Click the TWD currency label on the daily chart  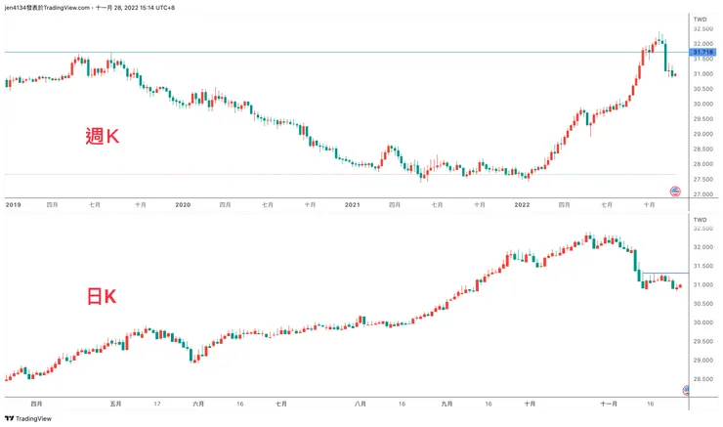click(700, 220)
